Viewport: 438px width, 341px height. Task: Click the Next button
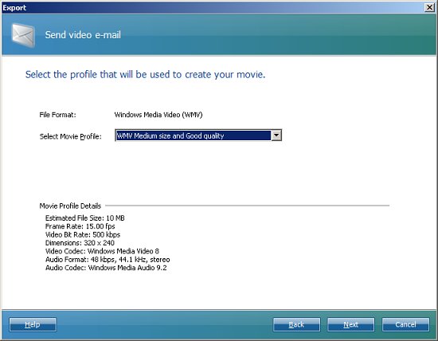click(351, 324)
